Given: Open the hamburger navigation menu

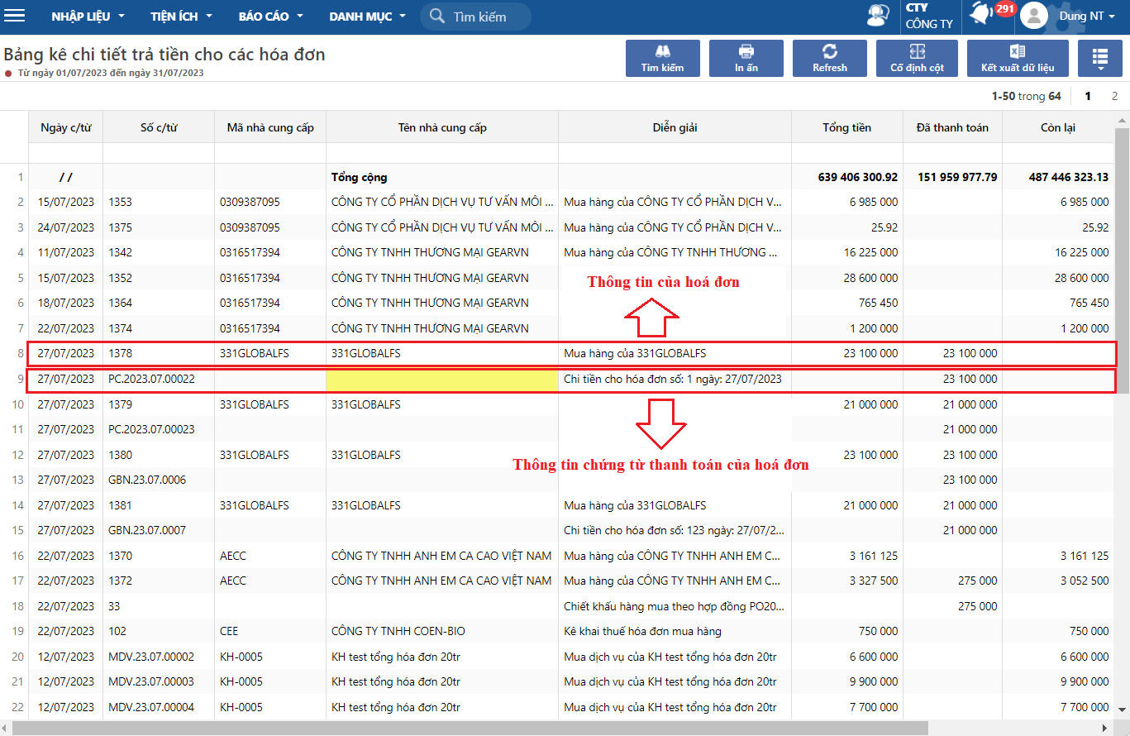Looking at the screenshot, I should [x=15, y=17].
